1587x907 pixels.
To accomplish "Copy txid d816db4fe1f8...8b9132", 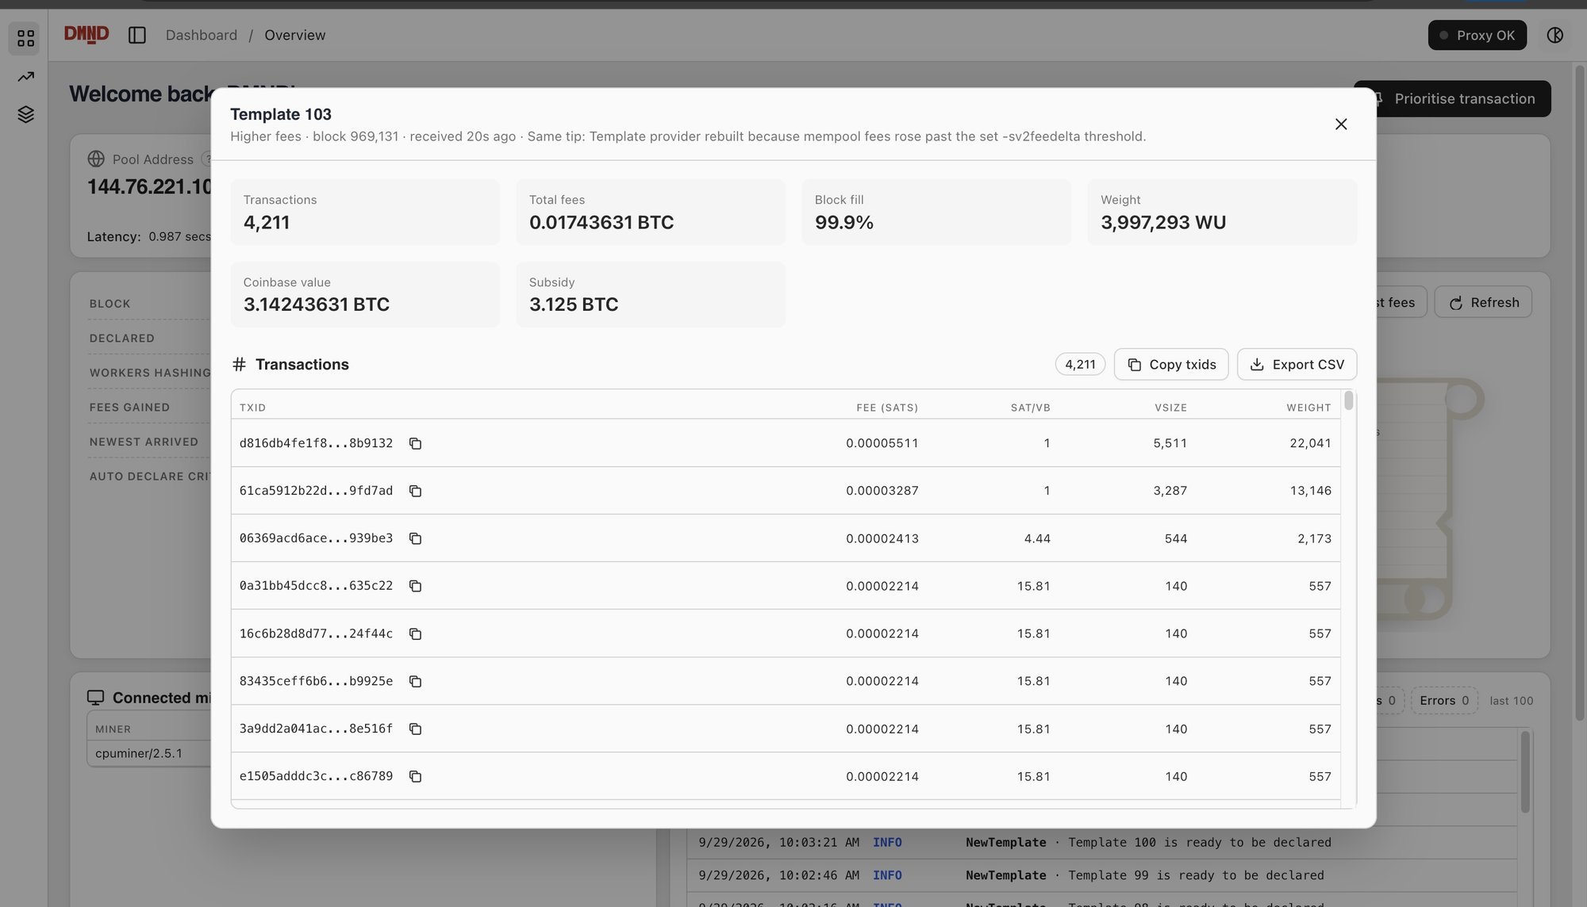I will click(x=415, y=443).
